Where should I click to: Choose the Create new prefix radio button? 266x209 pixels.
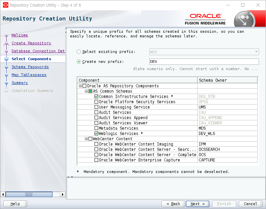[79, 62]
